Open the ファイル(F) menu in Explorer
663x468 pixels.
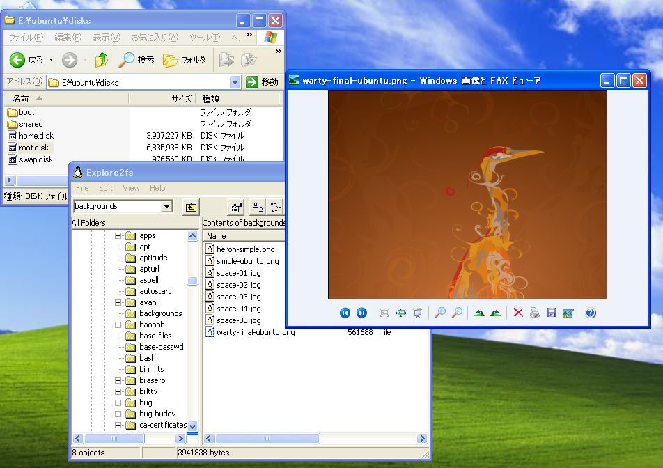pyautogui.click(x=26, y=38)
